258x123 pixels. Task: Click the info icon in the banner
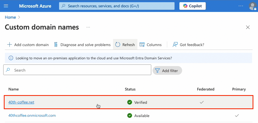[11, 58]
